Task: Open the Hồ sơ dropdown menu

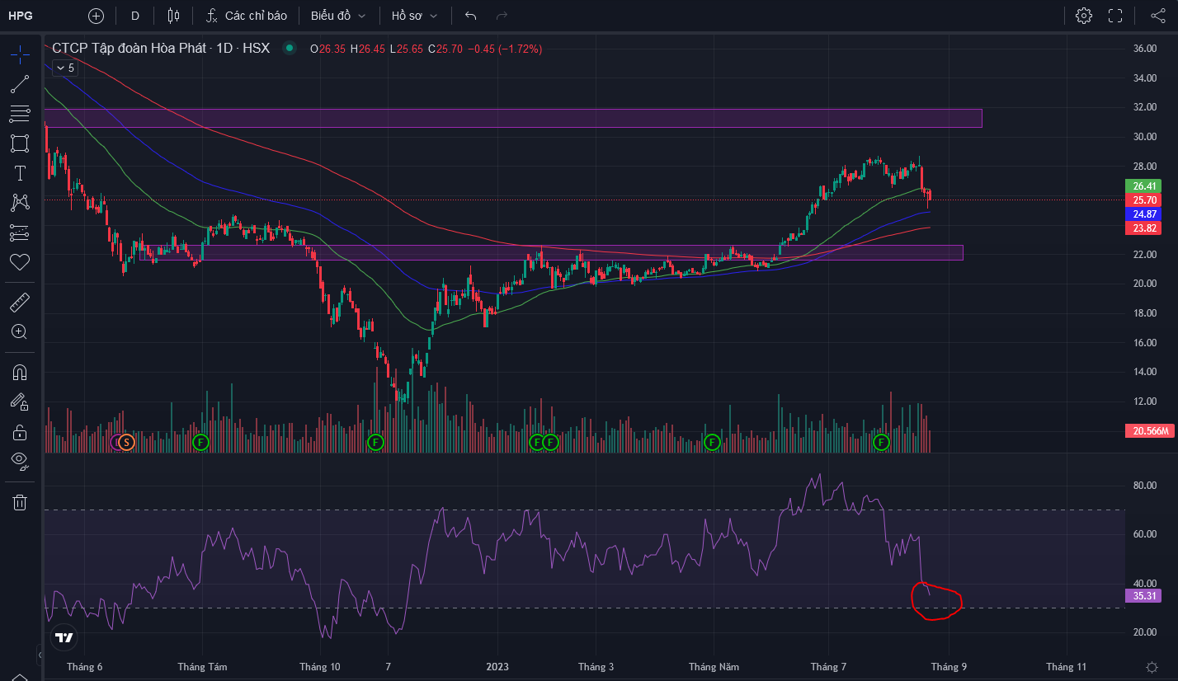Action: click(x=414, y=16)
